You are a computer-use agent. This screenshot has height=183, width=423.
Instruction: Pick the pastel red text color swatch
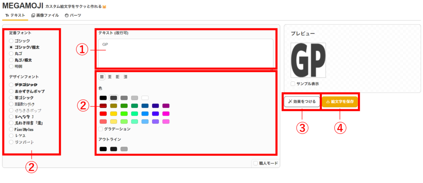[103, 121]
